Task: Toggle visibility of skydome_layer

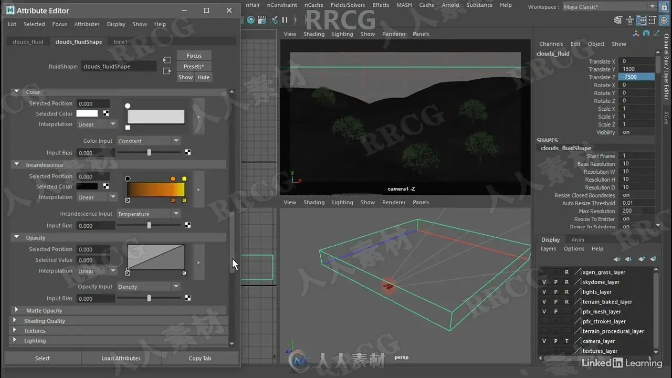Action: tap(544, 282)
